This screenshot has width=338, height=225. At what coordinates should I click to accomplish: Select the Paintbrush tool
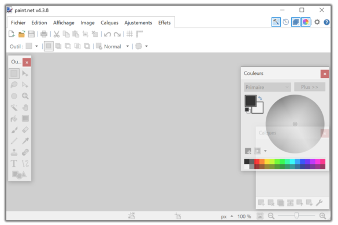tap(14, 130)
